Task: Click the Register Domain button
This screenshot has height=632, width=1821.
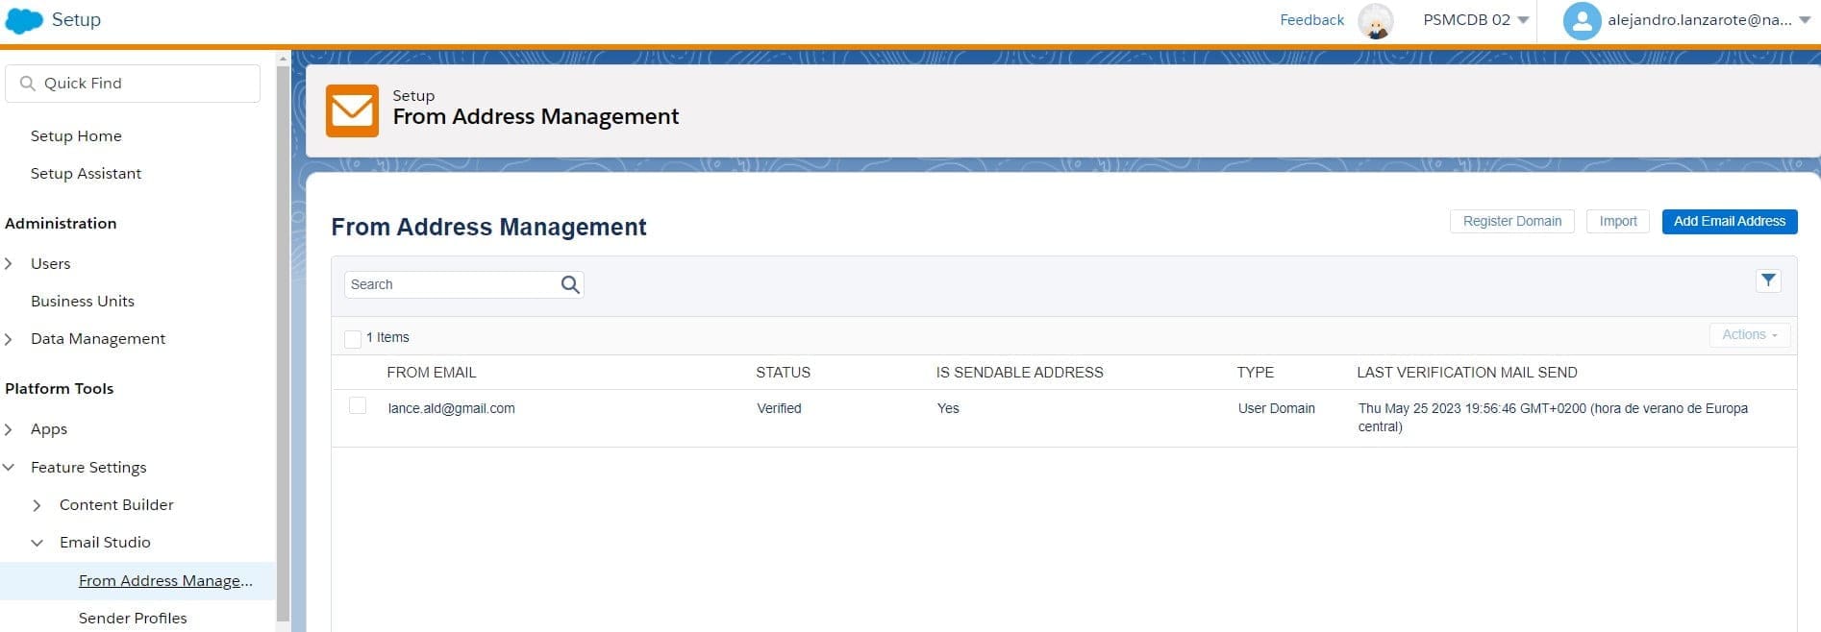Action: tap(1511, 221)
